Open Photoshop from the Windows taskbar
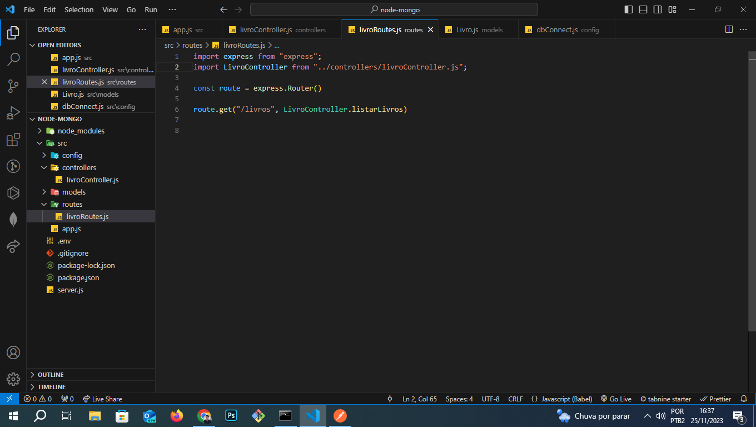The image size is (756, 427). (231, 415)
